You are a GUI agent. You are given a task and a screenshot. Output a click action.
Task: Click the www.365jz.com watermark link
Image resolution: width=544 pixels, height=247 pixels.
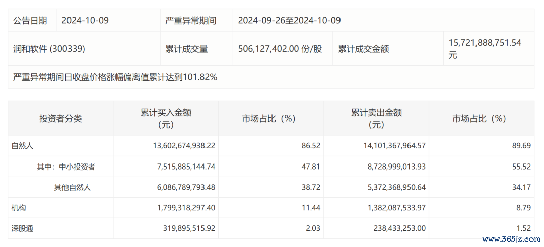pyautogui.click(x=512, y=239)
